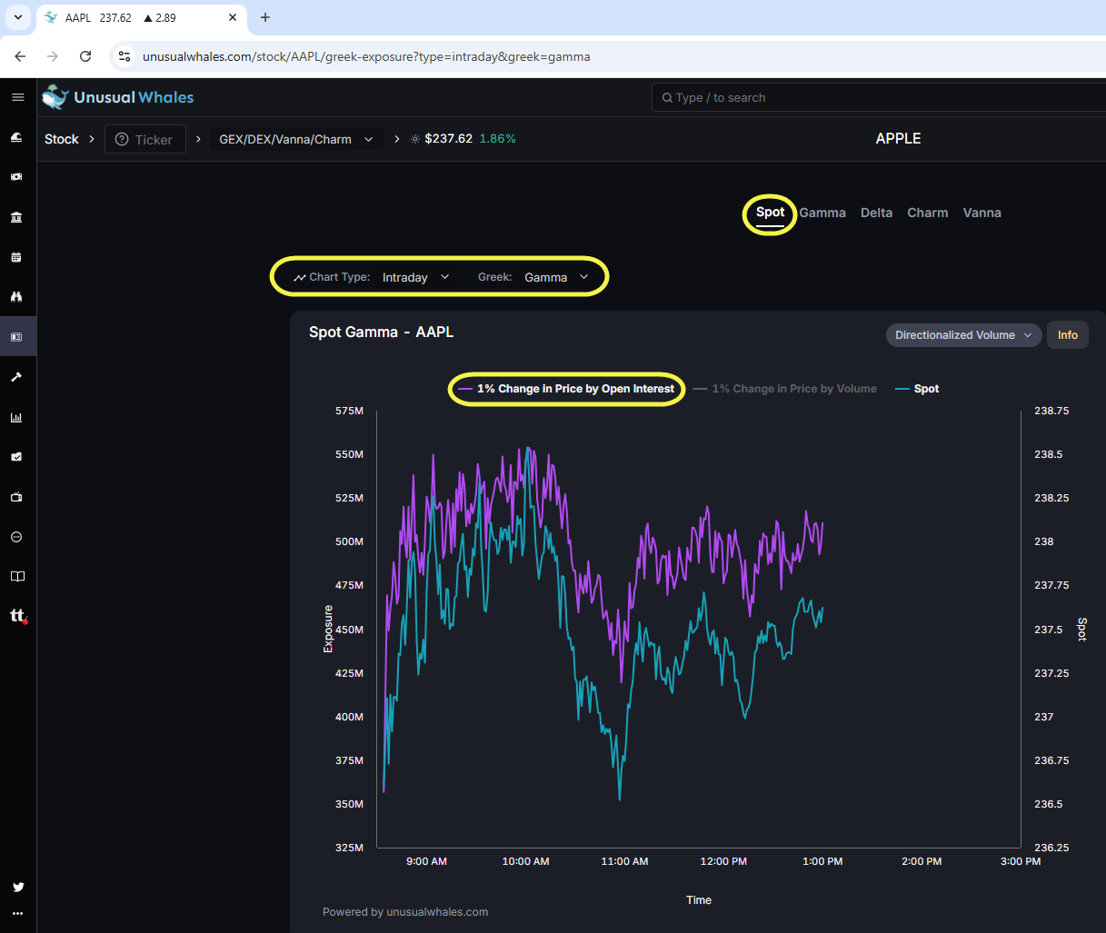Click the Type / to search field
Image resolution: width=1106 pixels, height=933 pixels.
coord(879,97)
